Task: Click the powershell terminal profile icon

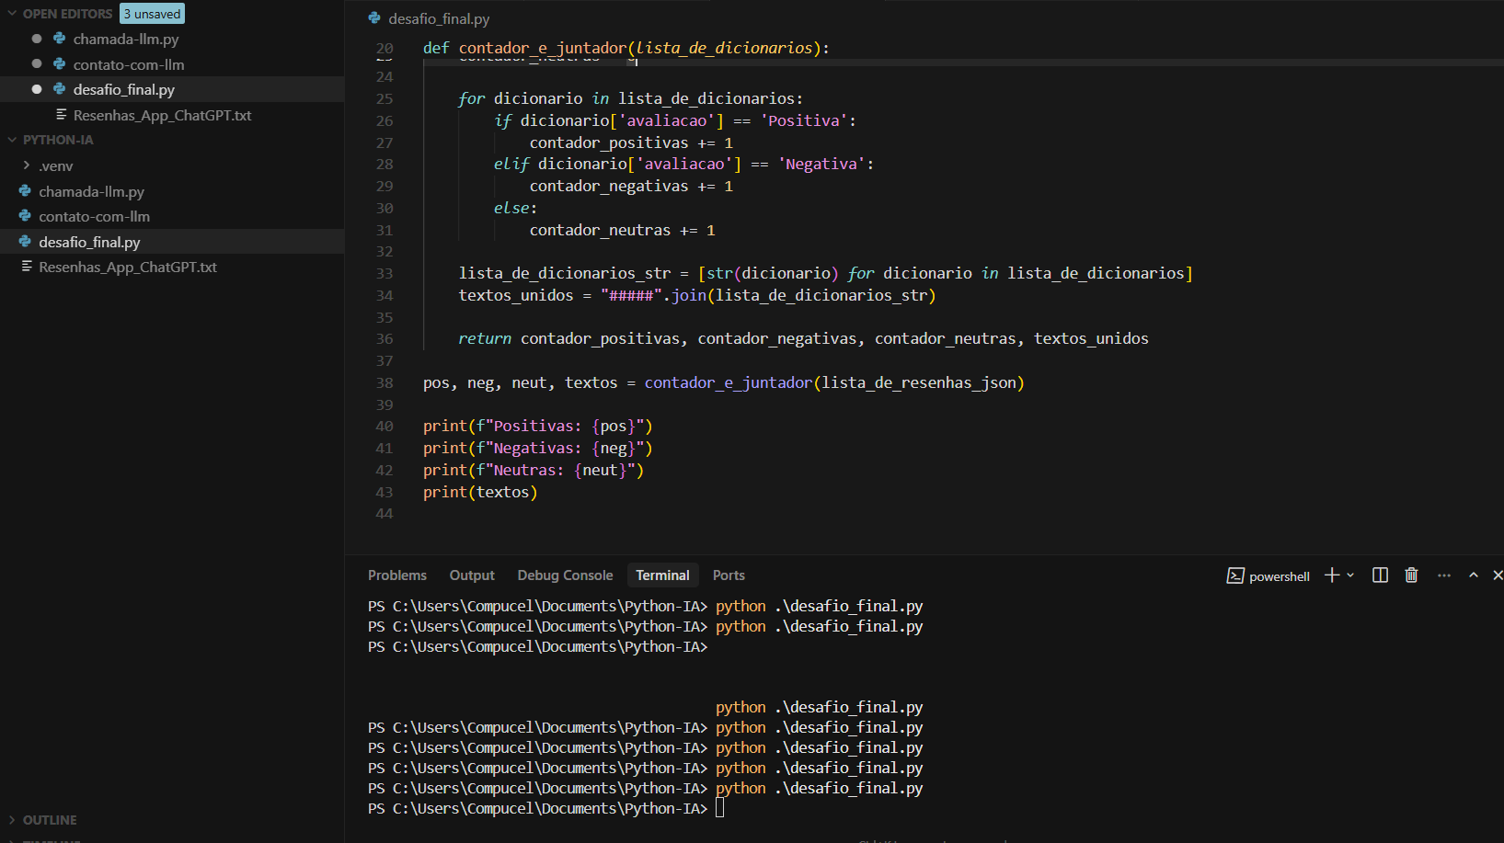Action: click(x=1234, y=576)
